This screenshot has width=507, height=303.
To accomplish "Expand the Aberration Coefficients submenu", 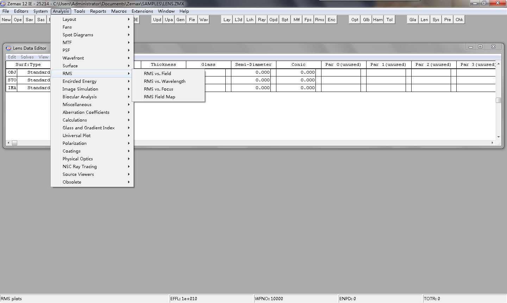I will (x=92, y=112).
